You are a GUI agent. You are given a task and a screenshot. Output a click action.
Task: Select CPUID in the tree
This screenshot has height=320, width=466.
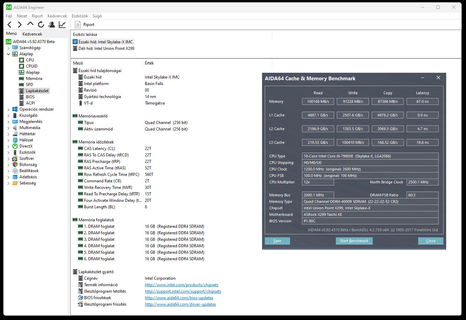click(x=31, y=66)
